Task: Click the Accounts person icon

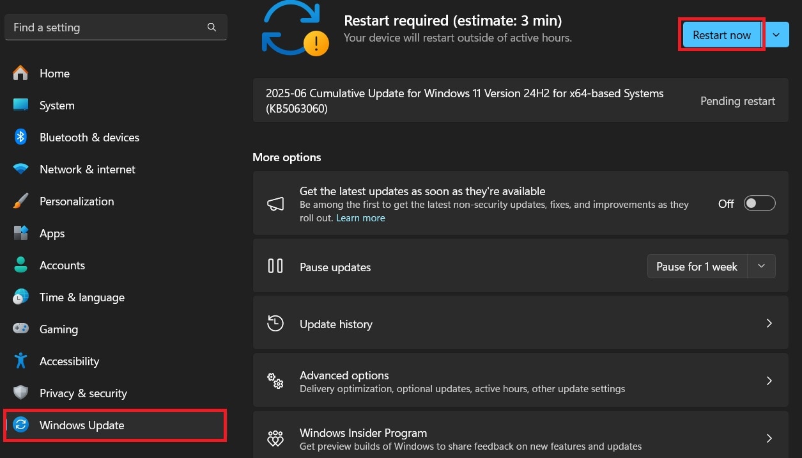Action: [20, 265]
